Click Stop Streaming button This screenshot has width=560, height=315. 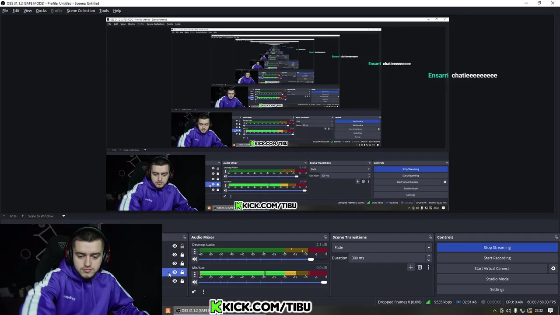coord(497,248)
